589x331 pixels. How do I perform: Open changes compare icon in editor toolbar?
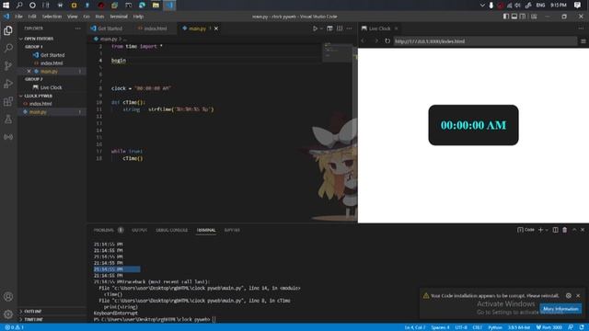pos(329,29)
